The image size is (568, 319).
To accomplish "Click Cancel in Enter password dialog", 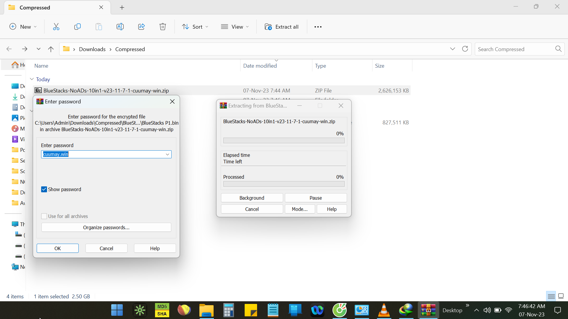I will click(106, 248).
